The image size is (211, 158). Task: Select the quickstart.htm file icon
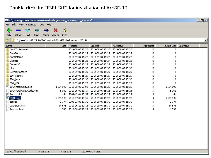(x=8, y=105)
